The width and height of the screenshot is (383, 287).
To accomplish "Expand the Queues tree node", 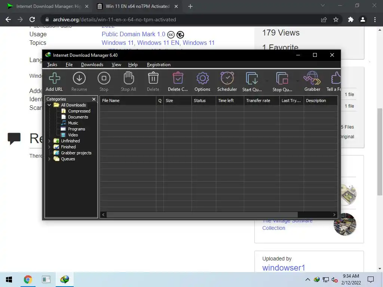I will coord(49,159).
